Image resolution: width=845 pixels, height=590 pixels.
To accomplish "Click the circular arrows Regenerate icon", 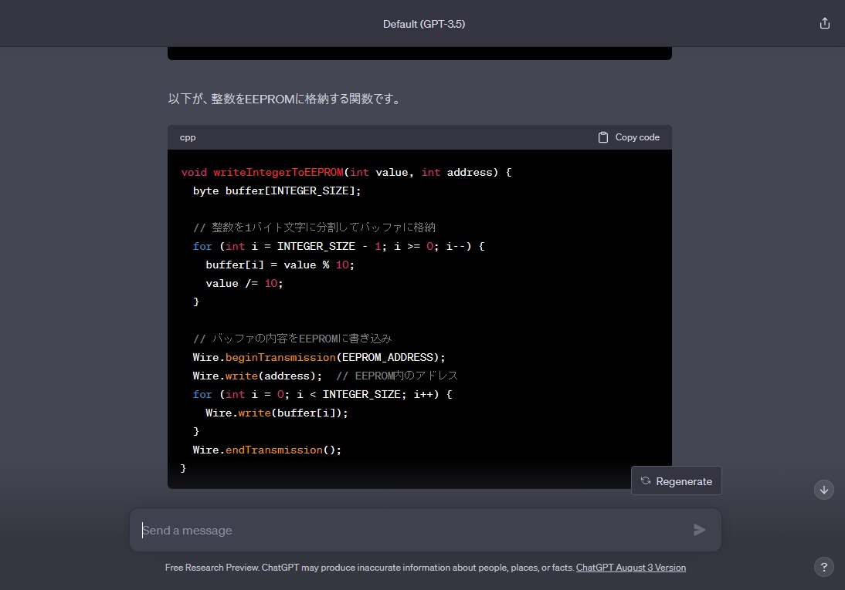I will (x=646, y=481).
